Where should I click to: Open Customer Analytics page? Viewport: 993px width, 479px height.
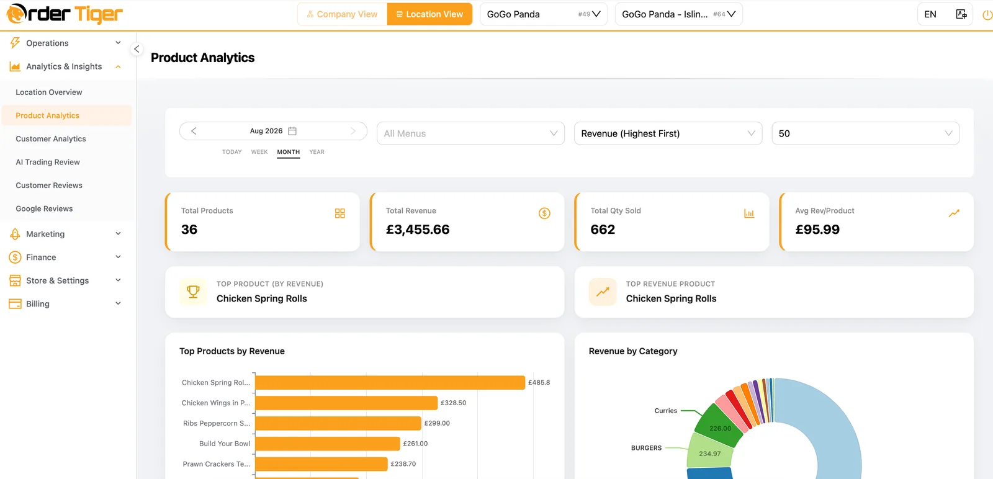click(x=66, y=139)
